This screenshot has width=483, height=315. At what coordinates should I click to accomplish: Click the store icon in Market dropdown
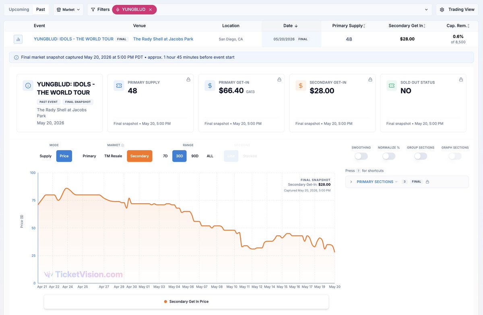pyautogui.click(x=59, y=10)
